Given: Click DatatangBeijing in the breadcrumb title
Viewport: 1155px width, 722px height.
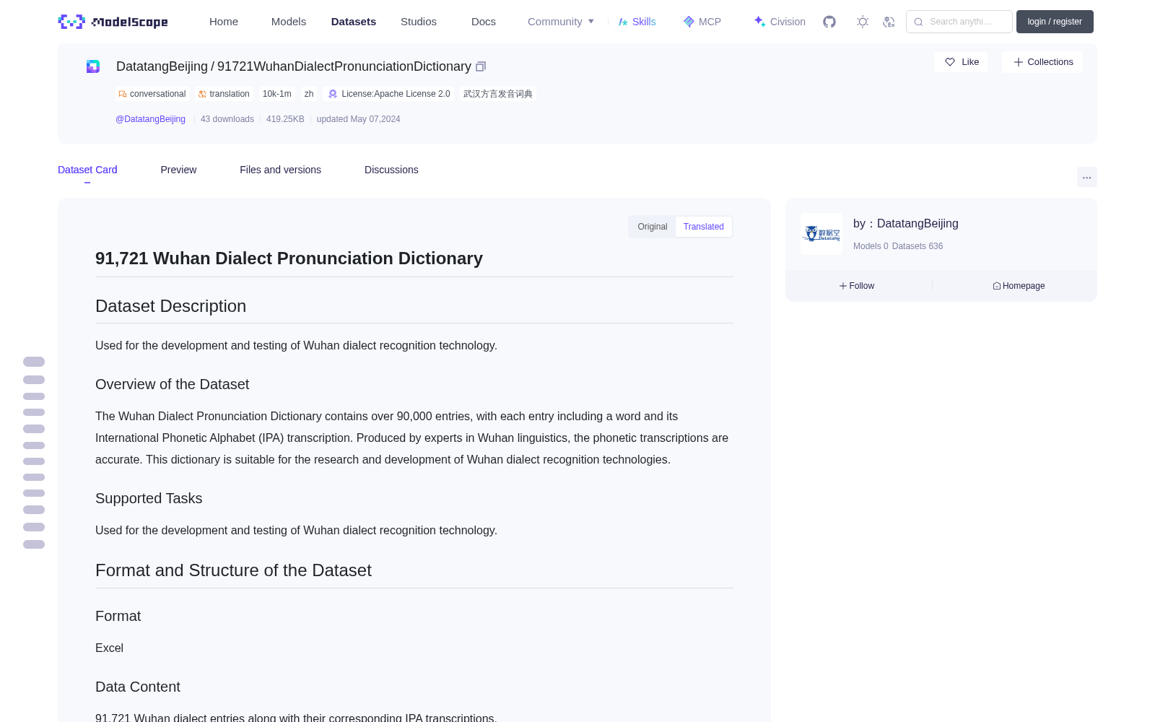Looking at the screenshot, I should click(x=162, y=66).
